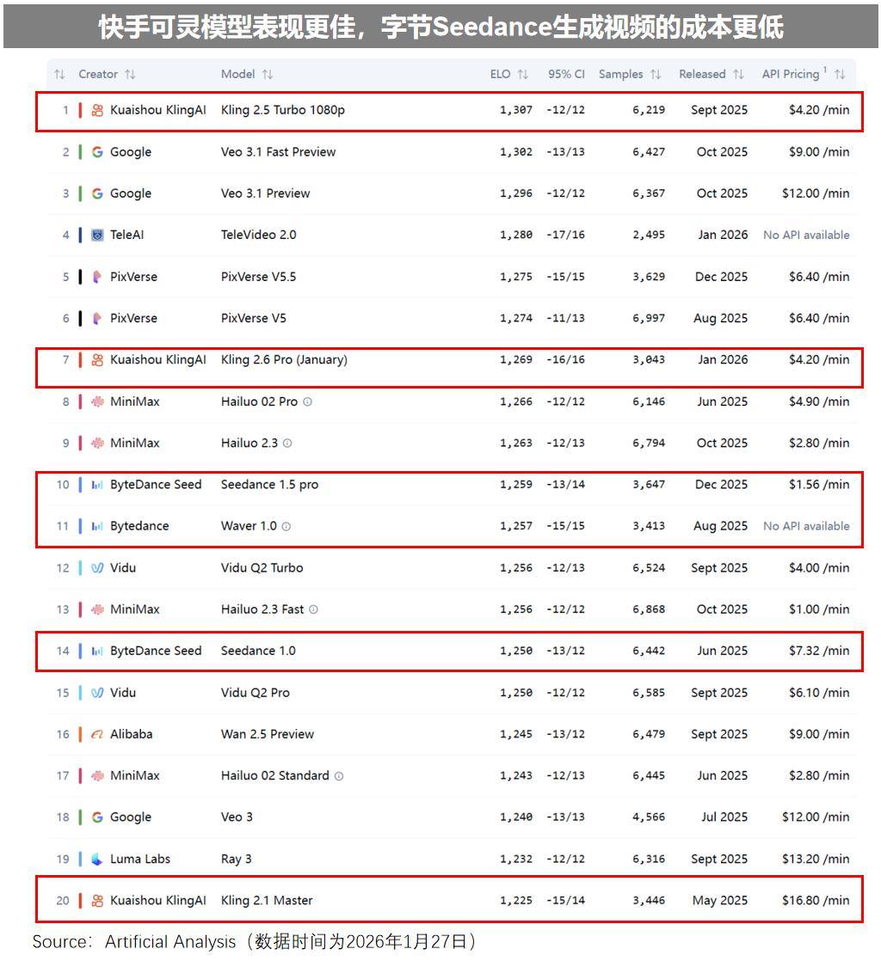Open the Seedance 1.5 pro model entry

(x=269, y=485)
